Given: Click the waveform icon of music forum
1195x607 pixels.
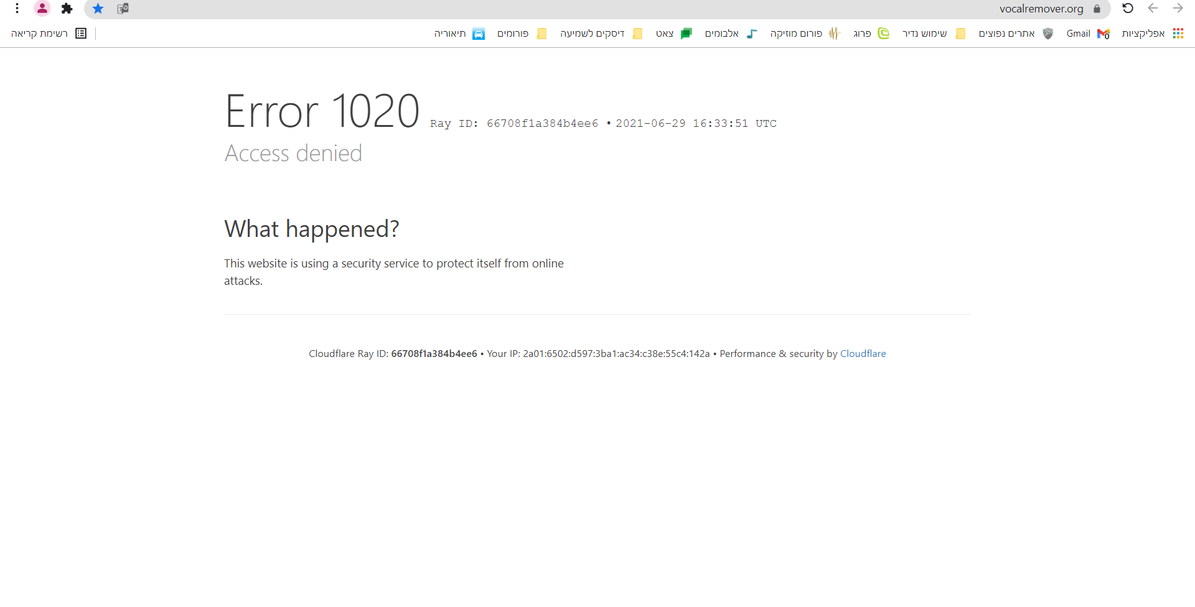Looking at the screenshot, I should [x=835, y=34].
